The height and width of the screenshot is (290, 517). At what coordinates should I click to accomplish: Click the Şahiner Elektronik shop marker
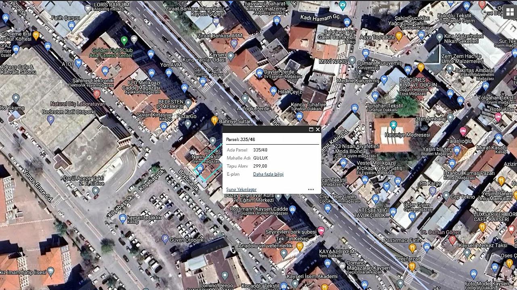tap(105, 71)
